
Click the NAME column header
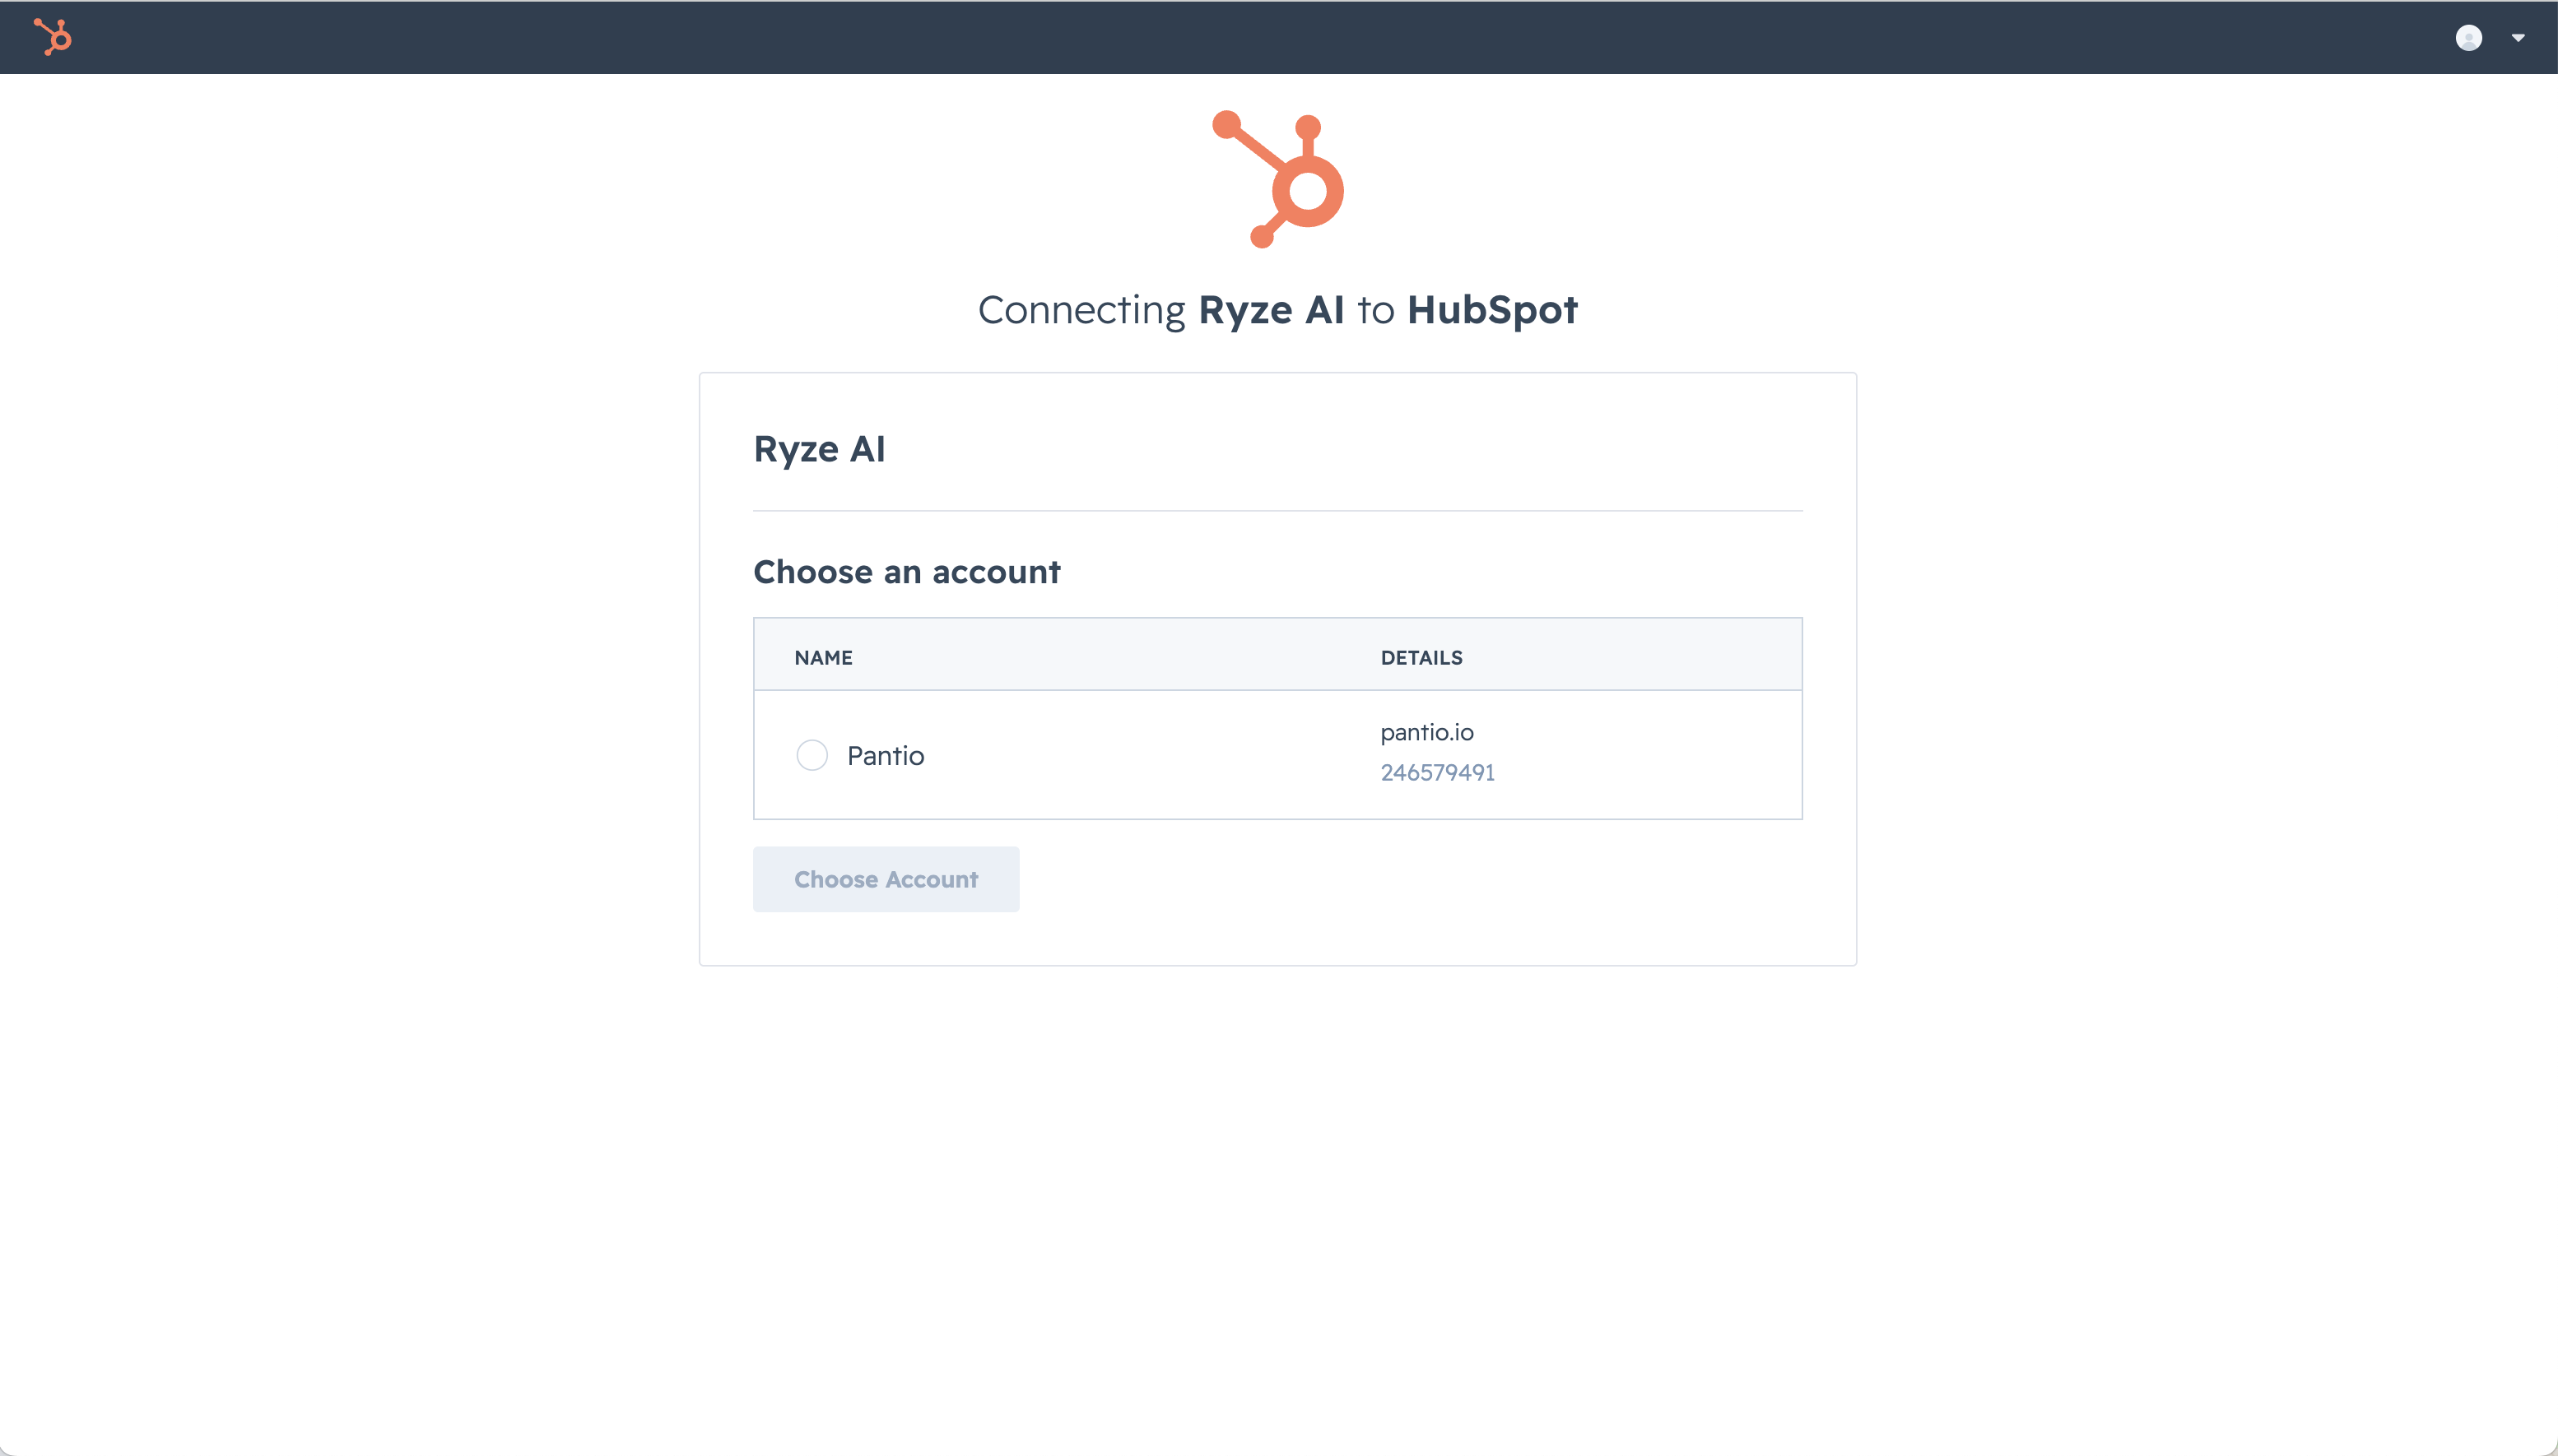click(x=822, y=657)
